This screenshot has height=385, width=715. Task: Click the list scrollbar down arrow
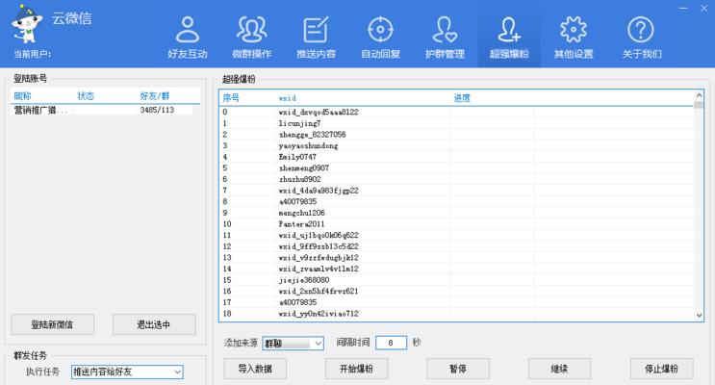[699, 315]
